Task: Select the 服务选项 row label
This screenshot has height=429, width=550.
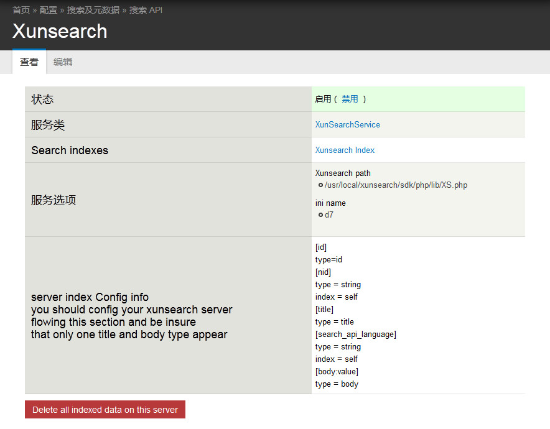Action: [54, 200]
